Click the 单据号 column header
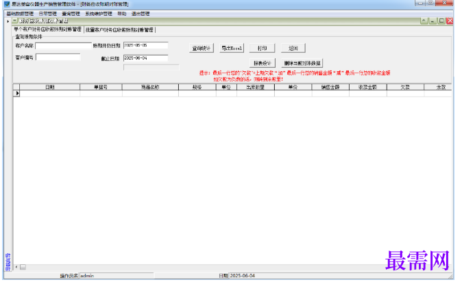The width and height of the screenshot is (462, 282). click(x=101, y=87)
